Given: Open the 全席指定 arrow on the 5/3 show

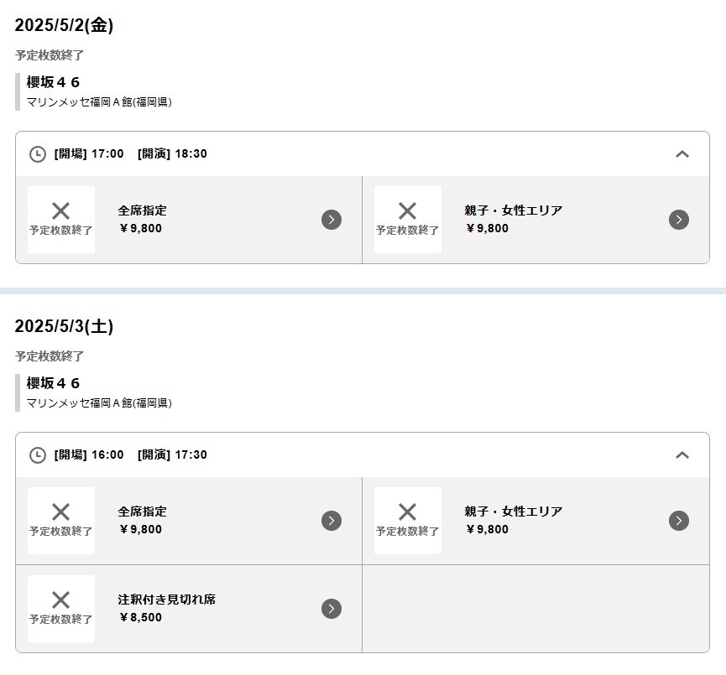Looking at the screenshot, I should [x=332, y=521].
